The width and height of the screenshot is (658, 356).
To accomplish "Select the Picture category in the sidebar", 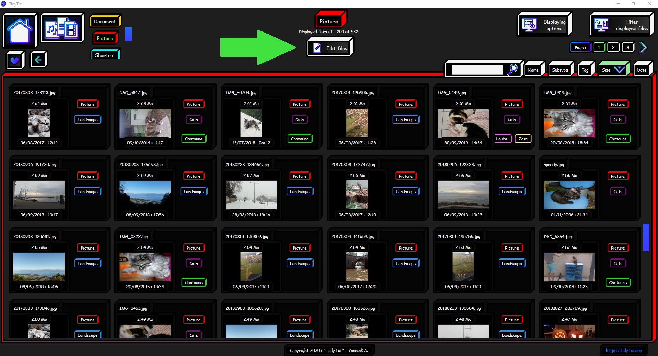I will point(105,38).
